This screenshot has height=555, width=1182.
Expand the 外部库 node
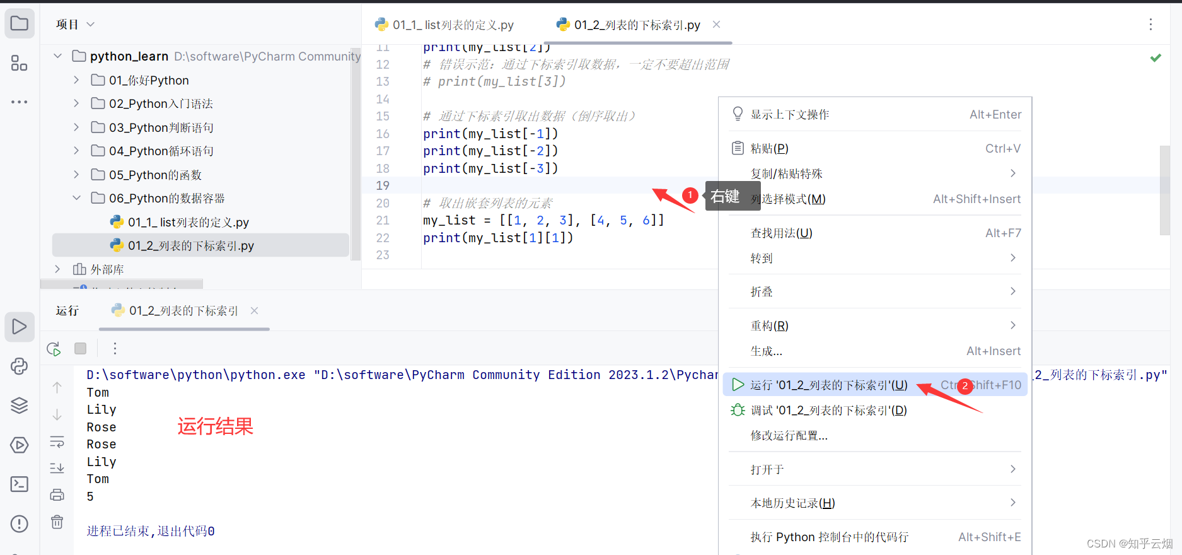pos(58,269)
